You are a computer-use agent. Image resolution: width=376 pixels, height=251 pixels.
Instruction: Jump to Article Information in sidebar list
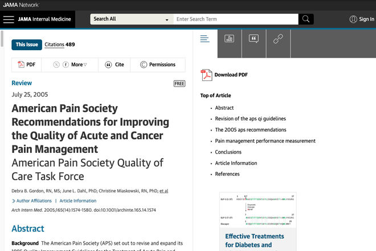pyautogui.click(x=236, y=163)
